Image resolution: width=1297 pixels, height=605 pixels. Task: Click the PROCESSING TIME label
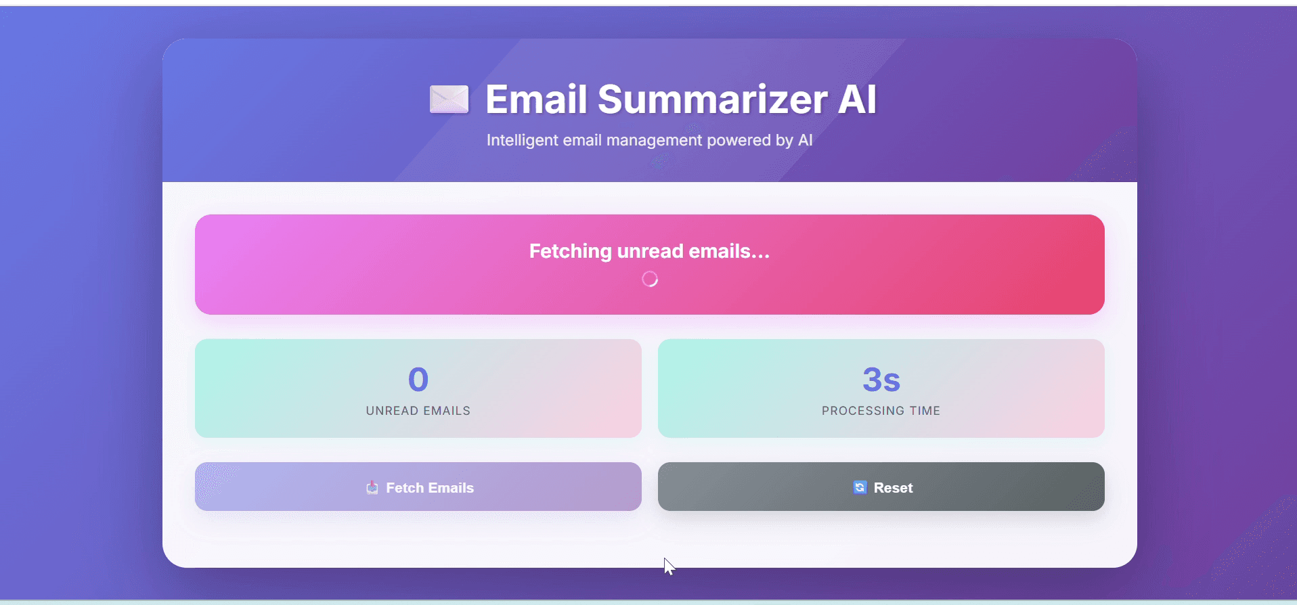(880, 410)
